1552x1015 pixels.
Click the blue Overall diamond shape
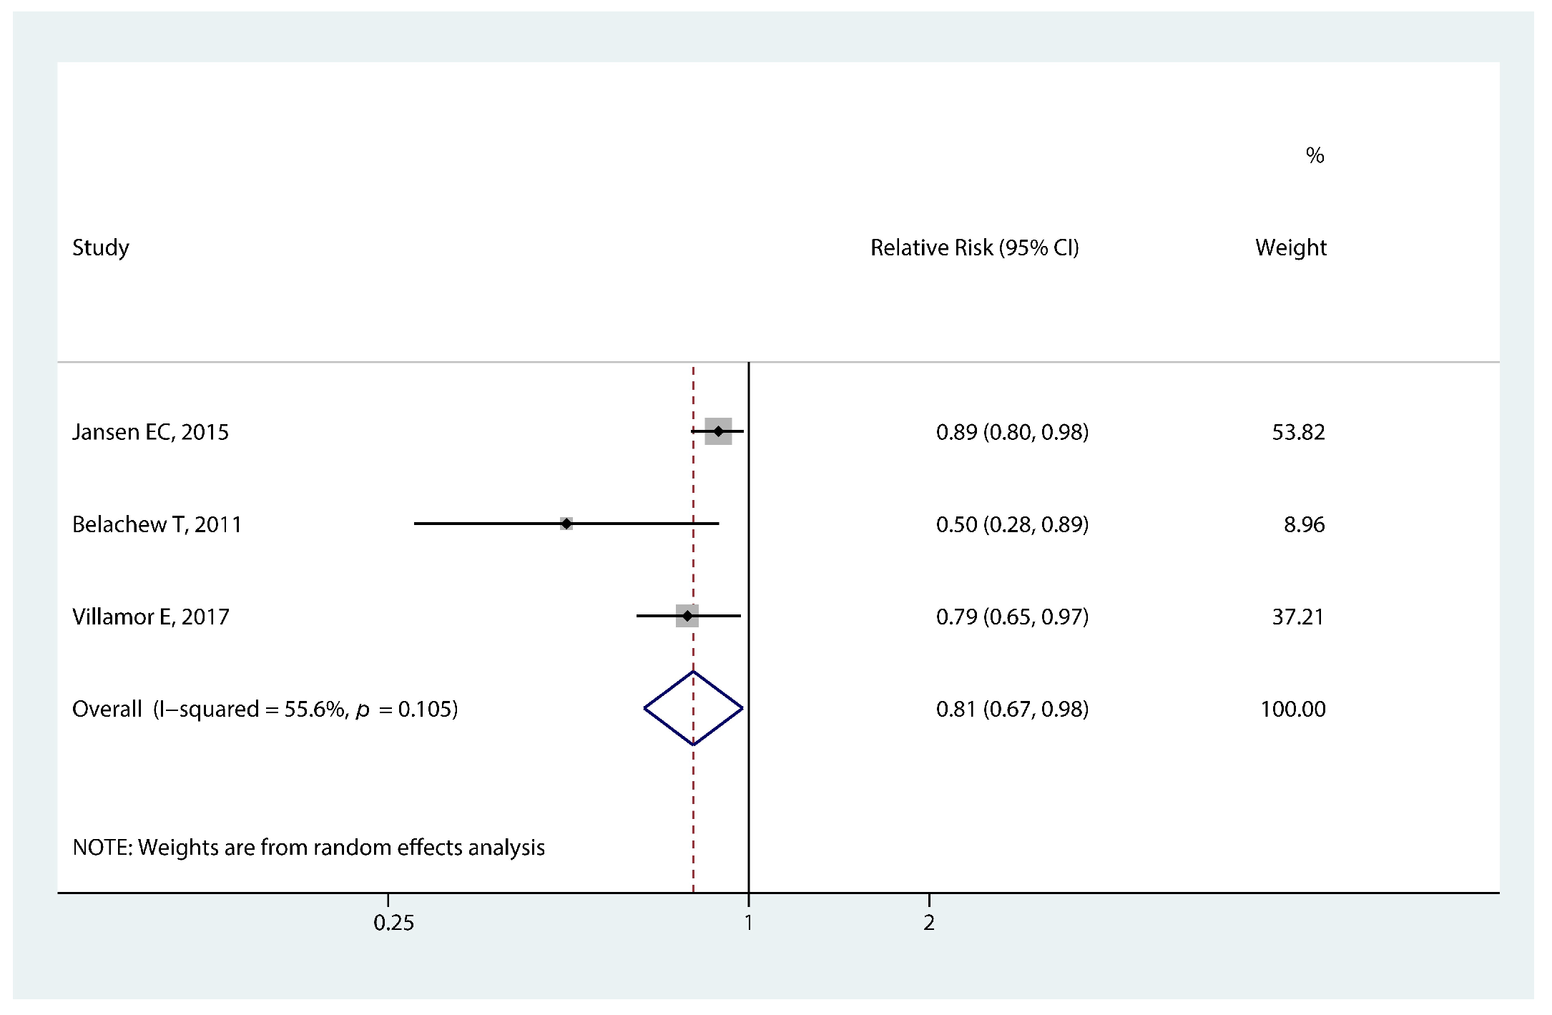pyautogui.click(x=694, y=708)
